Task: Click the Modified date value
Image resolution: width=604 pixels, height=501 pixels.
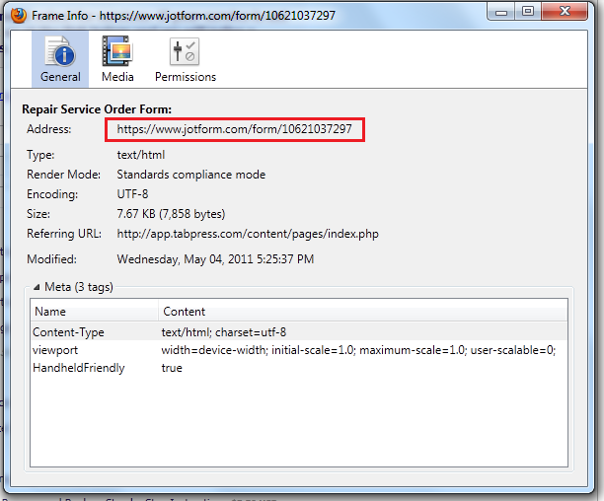Action: coord(215,259)
